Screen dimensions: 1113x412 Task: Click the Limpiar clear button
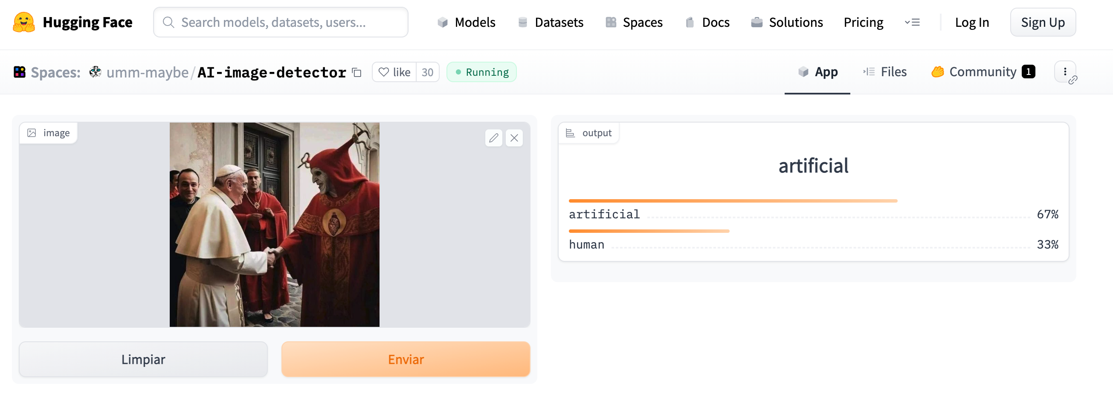coord(143,359)
